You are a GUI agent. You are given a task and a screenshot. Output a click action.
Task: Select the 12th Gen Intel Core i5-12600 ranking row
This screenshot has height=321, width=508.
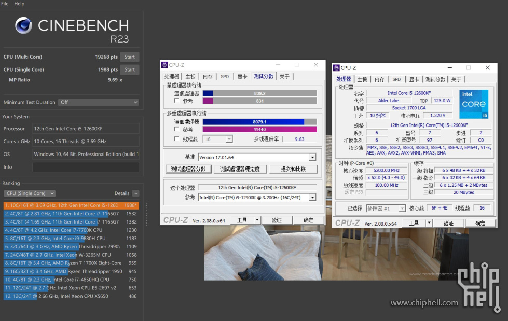71,205
